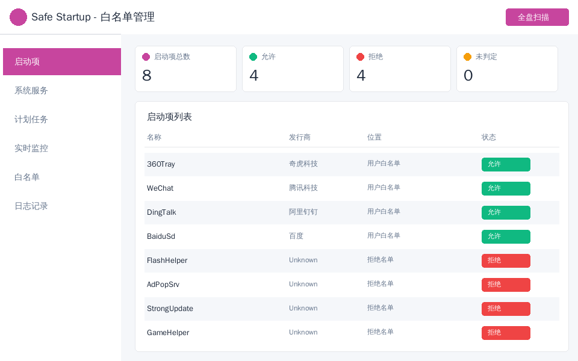This screenshot has width=578, height=361.
Task: Click Unknown publisher in GameHelper row
Action: [303, 332]
